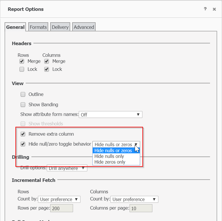This screenshot has height=221, width=222.
Task: Click the Rows per page field
Action: 62,208
